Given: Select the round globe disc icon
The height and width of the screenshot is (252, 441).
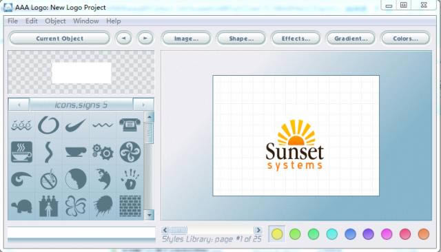Looking at the screenshot, I should point(76,179).
